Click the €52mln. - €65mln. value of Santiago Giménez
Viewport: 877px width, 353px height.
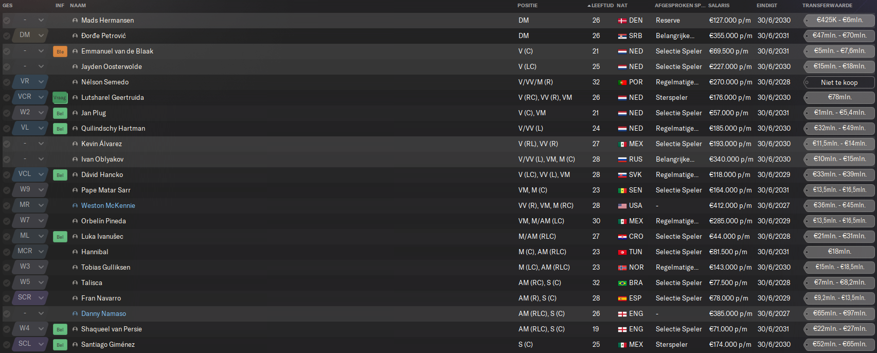839,344
